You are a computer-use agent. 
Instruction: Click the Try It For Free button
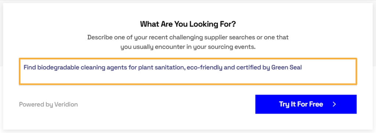click(306, 104)
